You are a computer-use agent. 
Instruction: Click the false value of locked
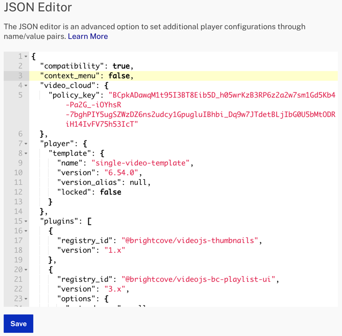tap(110, 192)
